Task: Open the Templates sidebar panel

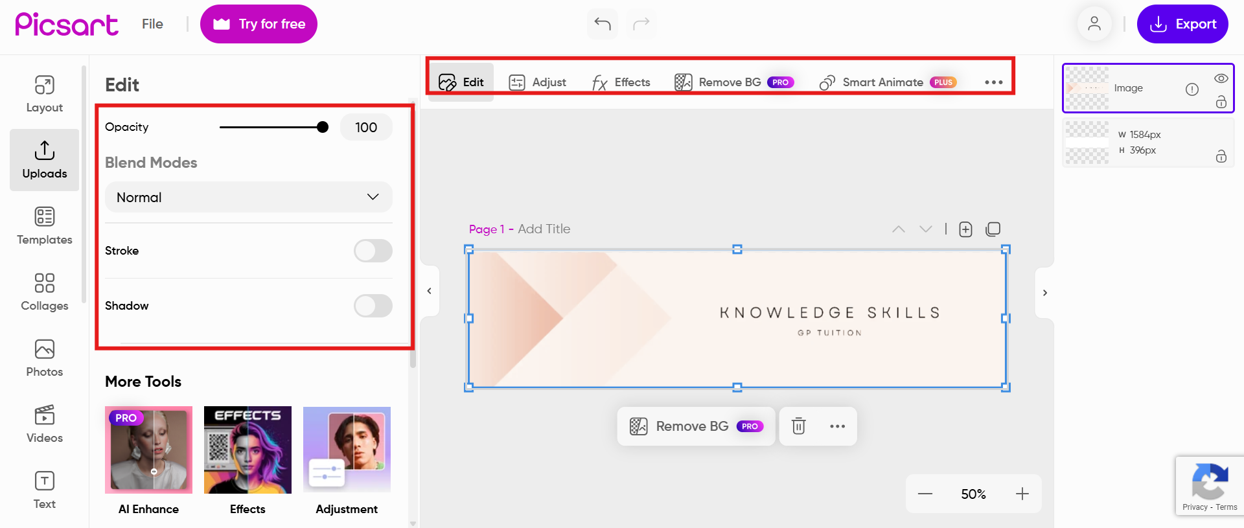Action: 44,226
